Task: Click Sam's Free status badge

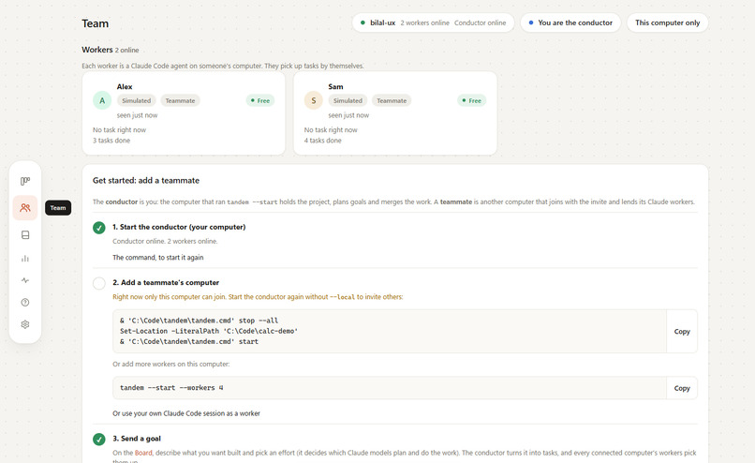Action: point(472,100)
